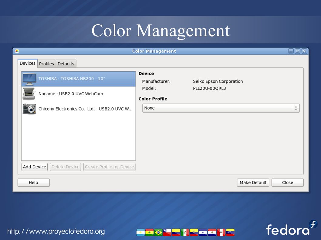Image resolution: width=321 pixels, height=240 pixels.
Task: Switch to the Devices tab
Action: [27, 63]
